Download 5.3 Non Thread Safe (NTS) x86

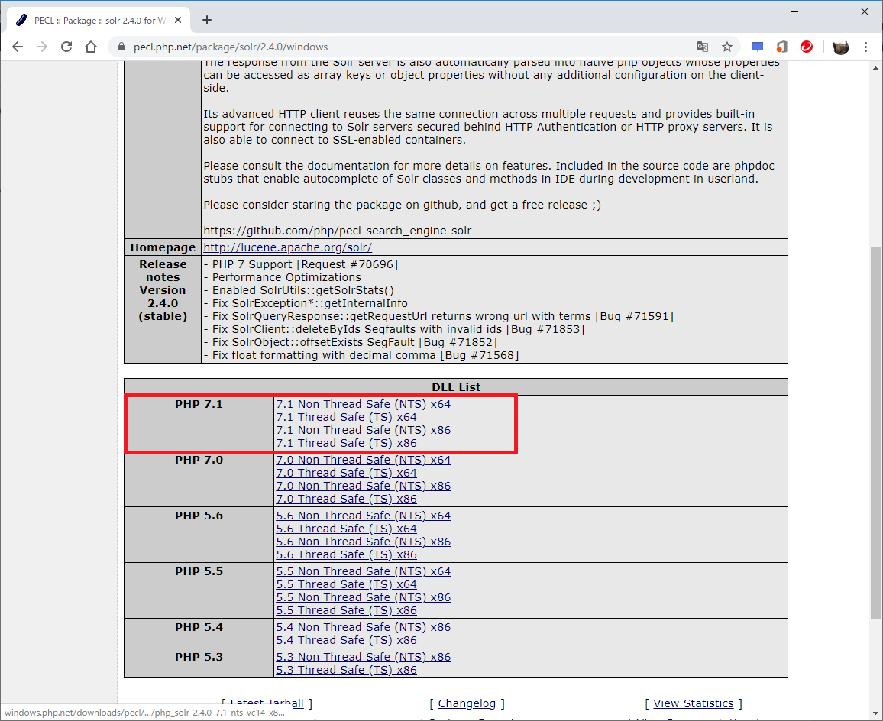[x=364, y=657]
